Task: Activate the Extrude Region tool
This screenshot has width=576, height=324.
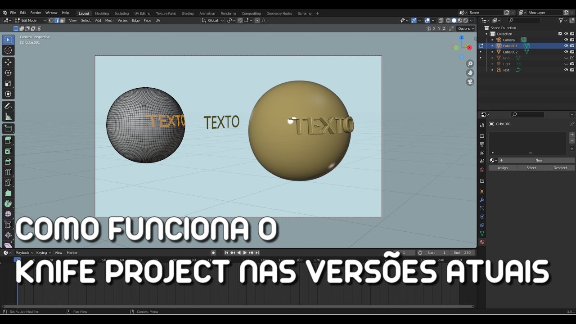Action: 8,140
